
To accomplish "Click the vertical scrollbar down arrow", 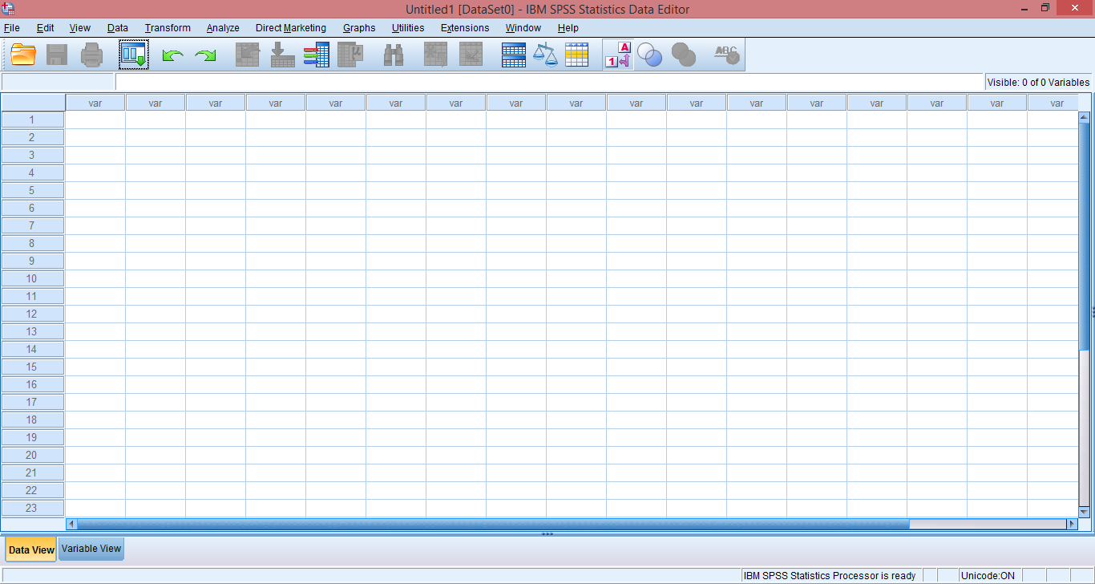I will point(1085,511).
